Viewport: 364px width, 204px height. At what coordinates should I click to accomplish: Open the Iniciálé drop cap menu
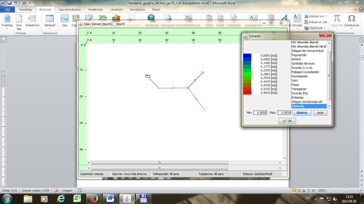click(x=297, y=20)
